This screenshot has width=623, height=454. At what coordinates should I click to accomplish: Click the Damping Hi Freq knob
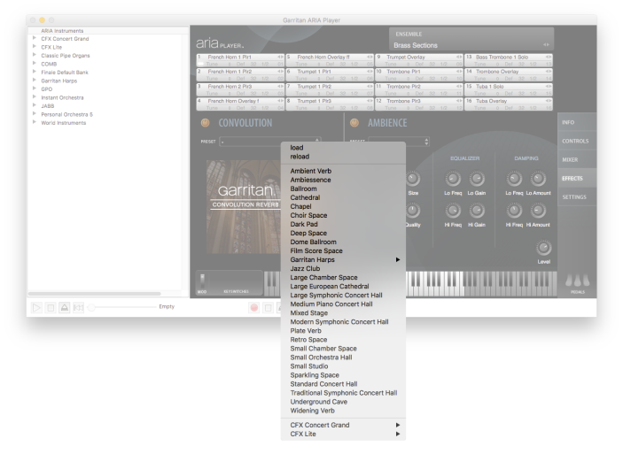514,211
